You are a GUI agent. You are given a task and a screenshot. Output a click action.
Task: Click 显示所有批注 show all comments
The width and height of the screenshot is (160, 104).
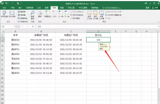pos(77,15)
